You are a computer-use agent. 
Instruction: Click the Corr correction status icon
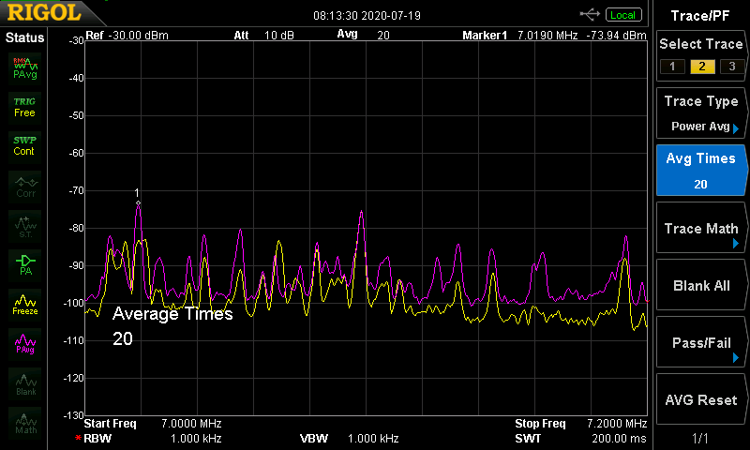[x=25, y=187]
